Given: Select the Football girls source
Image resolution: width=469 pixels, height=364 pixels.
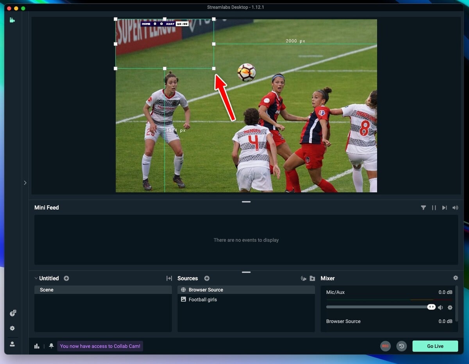Looking at the screenshot, I should pyautogui.click(x=203, y=299).
